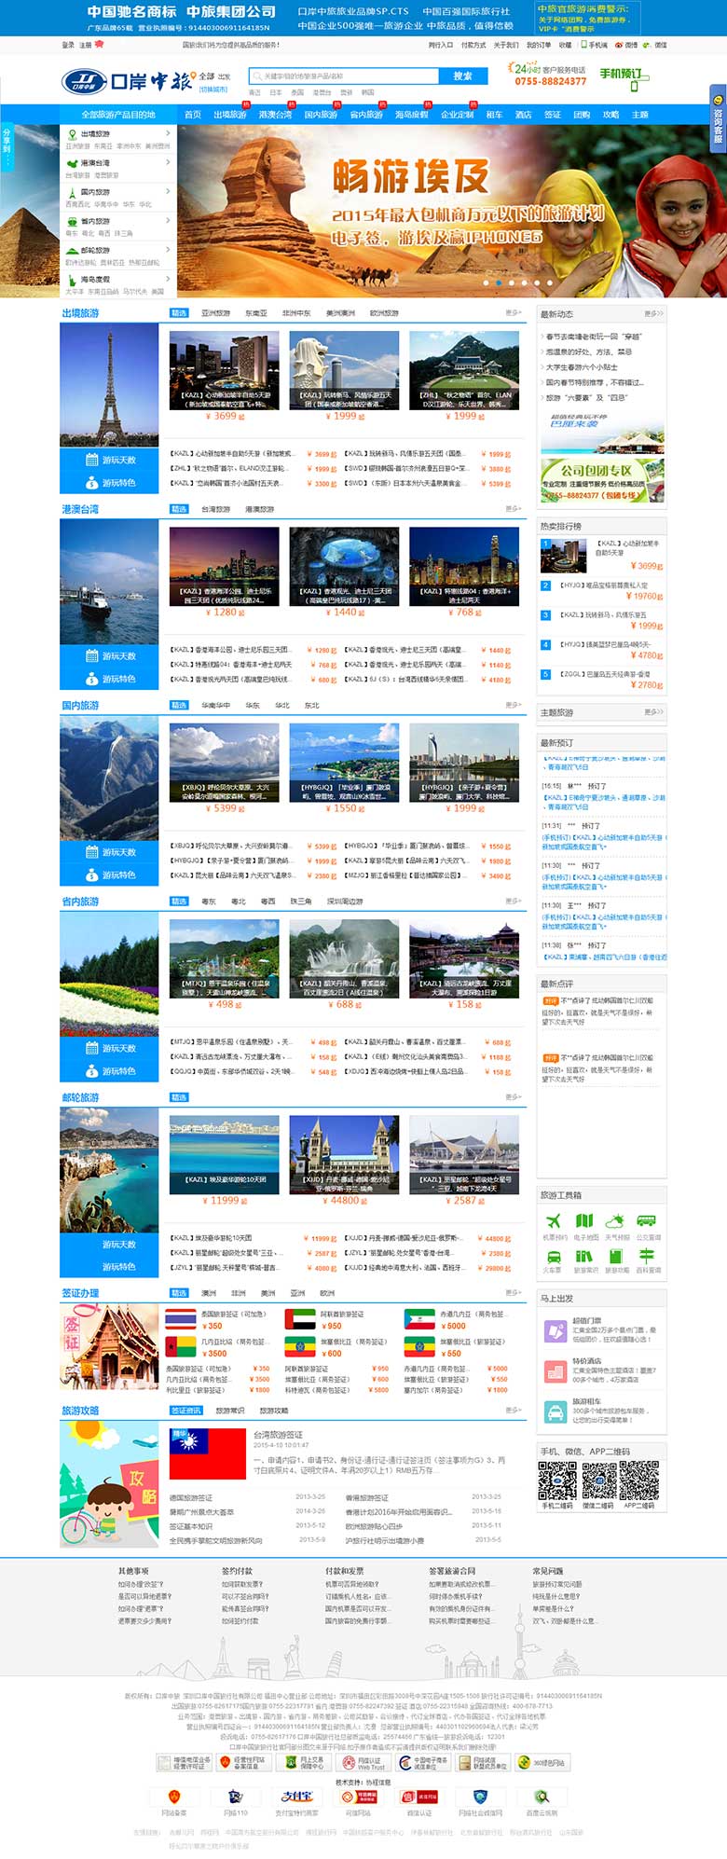
Task: Select 首页 in the navigation bar
Action: coord(192,115)
